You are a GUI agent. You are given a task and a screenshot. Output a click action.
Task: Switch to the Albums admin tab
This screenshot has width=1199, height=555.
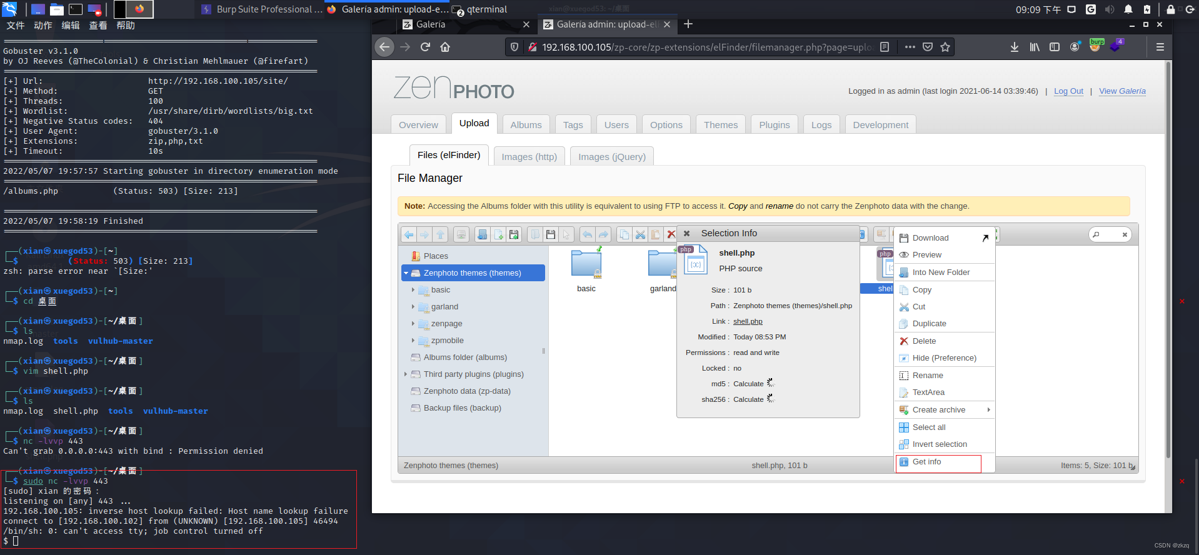pyautogui.click(x=526, y=124)
